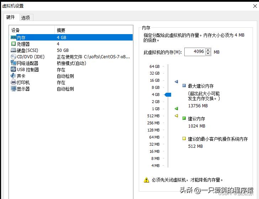
Task: Click the 32 MB slider scale label
Action: (x=154, y=144)
